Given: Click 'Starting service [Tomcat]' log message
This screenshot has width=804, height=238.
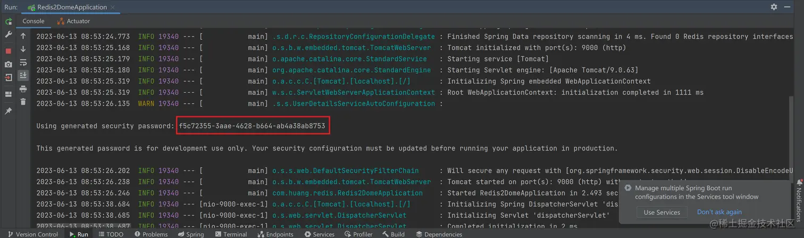Looking at the screenshot, I should (498, 59).
